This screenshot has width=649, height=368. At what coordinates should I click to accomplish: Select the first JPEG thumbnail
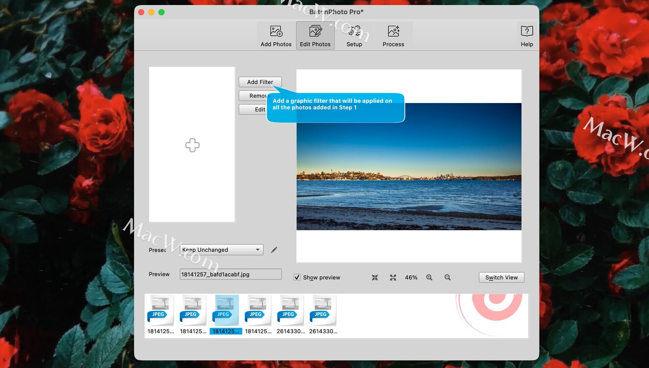click(x=160, y=310)
